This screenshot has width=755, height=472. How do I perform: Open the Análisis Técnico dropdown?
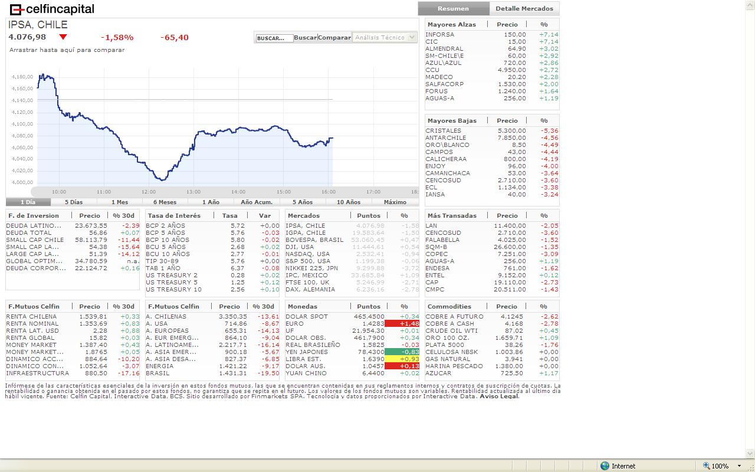click(385, 37)
